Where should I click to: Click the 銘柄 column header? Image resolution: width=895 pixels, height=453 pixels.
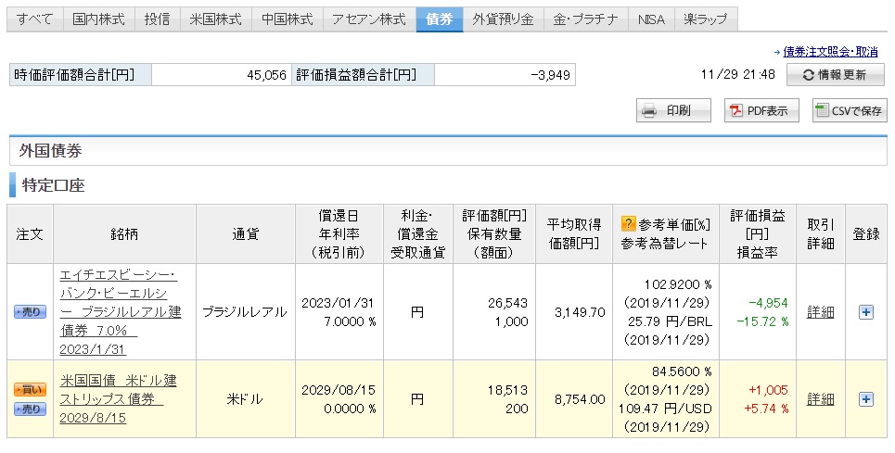(x=124, y=234)
